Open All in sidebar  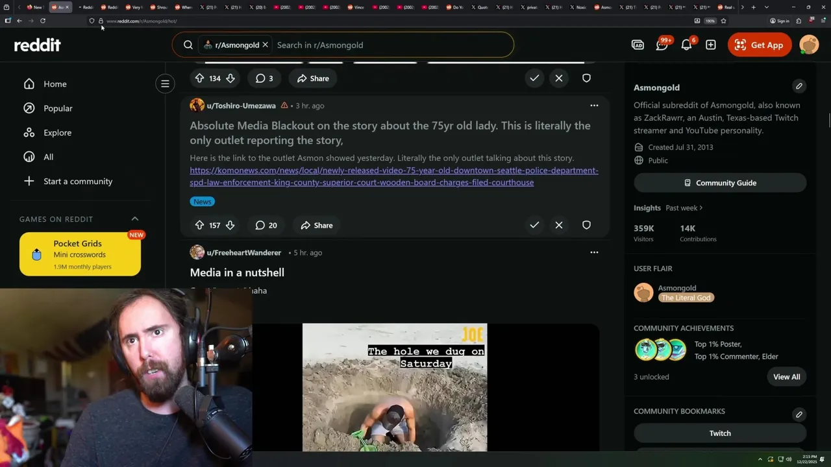[x=48, y=157]
